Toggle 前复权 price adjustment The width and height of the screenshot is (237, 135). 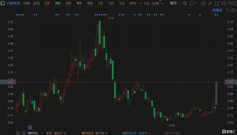click(217, 10)
